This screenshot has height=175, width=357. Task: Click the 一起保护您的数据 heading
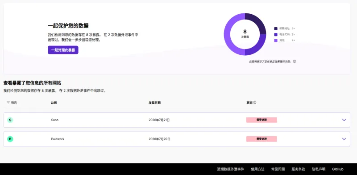pyautogui.click(x=68, y=26)
